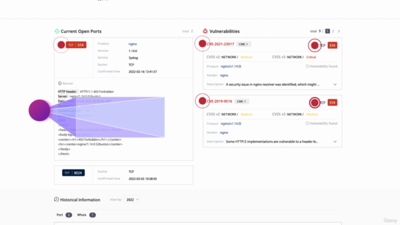400x225 pixels.
Task: Click the nginx product link in open ports
Action: [x=132, y=44]
